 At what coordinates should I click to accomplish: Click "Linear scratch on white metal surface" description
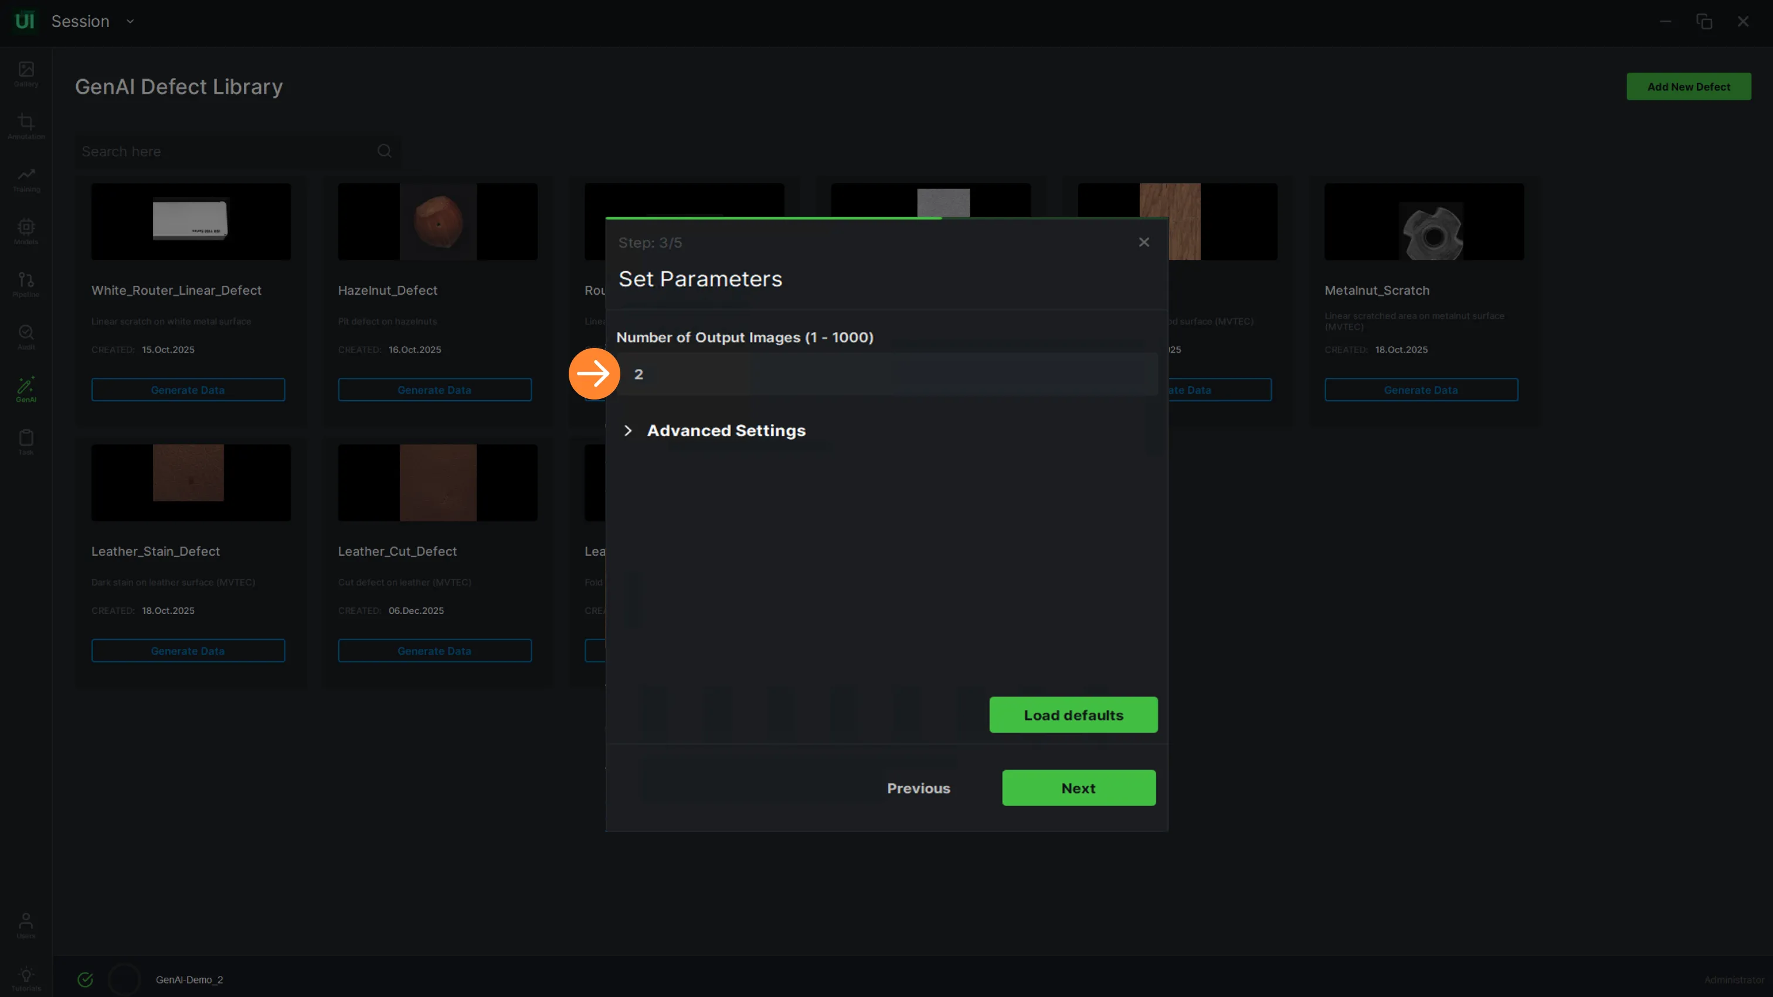point(171,321)
